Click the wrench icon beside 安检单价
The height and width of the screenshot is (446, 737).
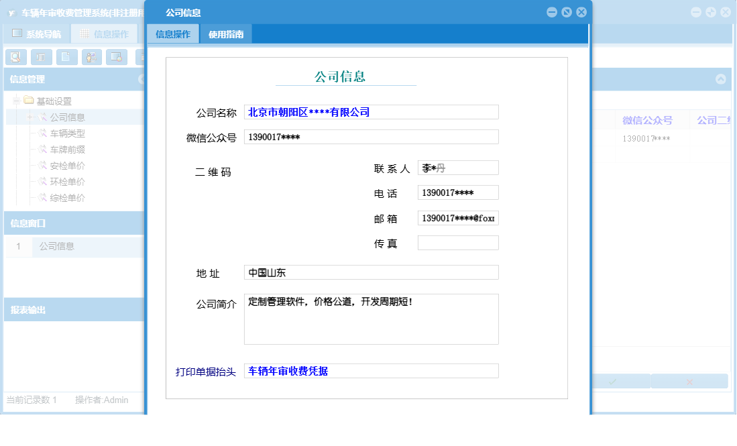(x=42, y=165)
